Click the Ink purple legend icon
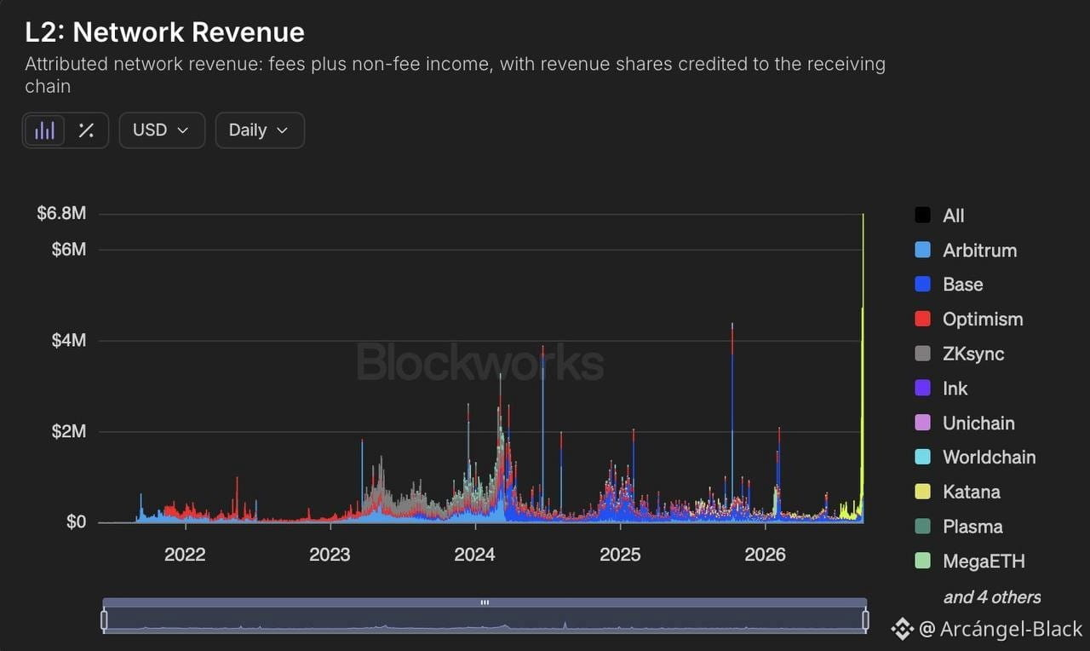This screenshot has width=1090, height=651. click(x=922, y=389)
